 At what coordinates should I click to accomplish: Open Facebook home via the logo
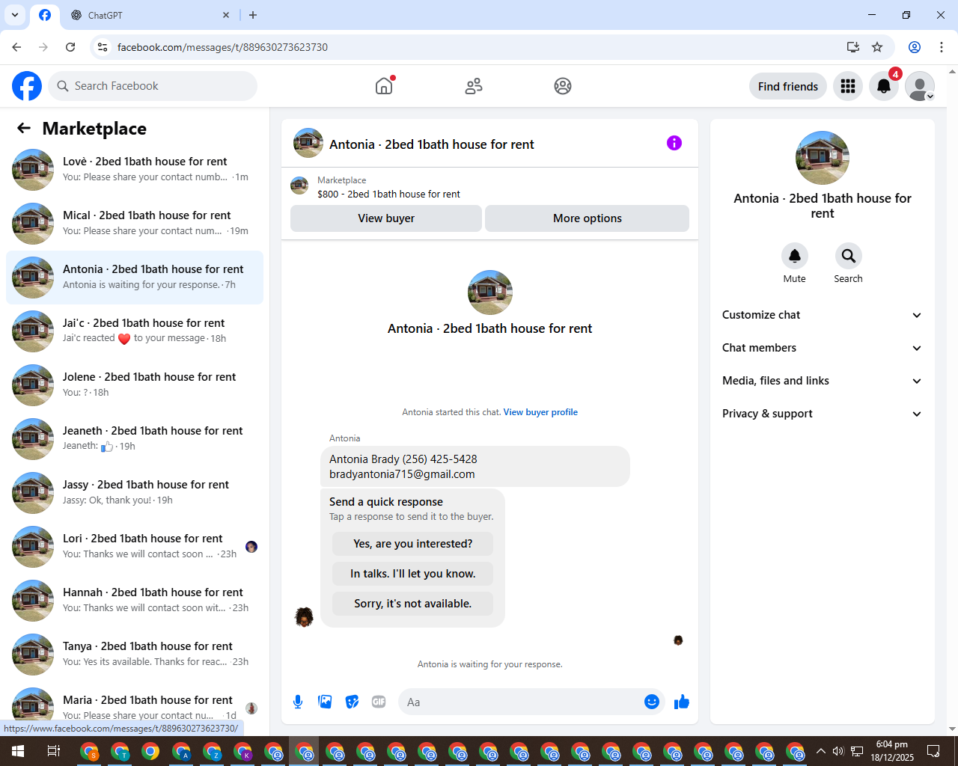[27, 86]
